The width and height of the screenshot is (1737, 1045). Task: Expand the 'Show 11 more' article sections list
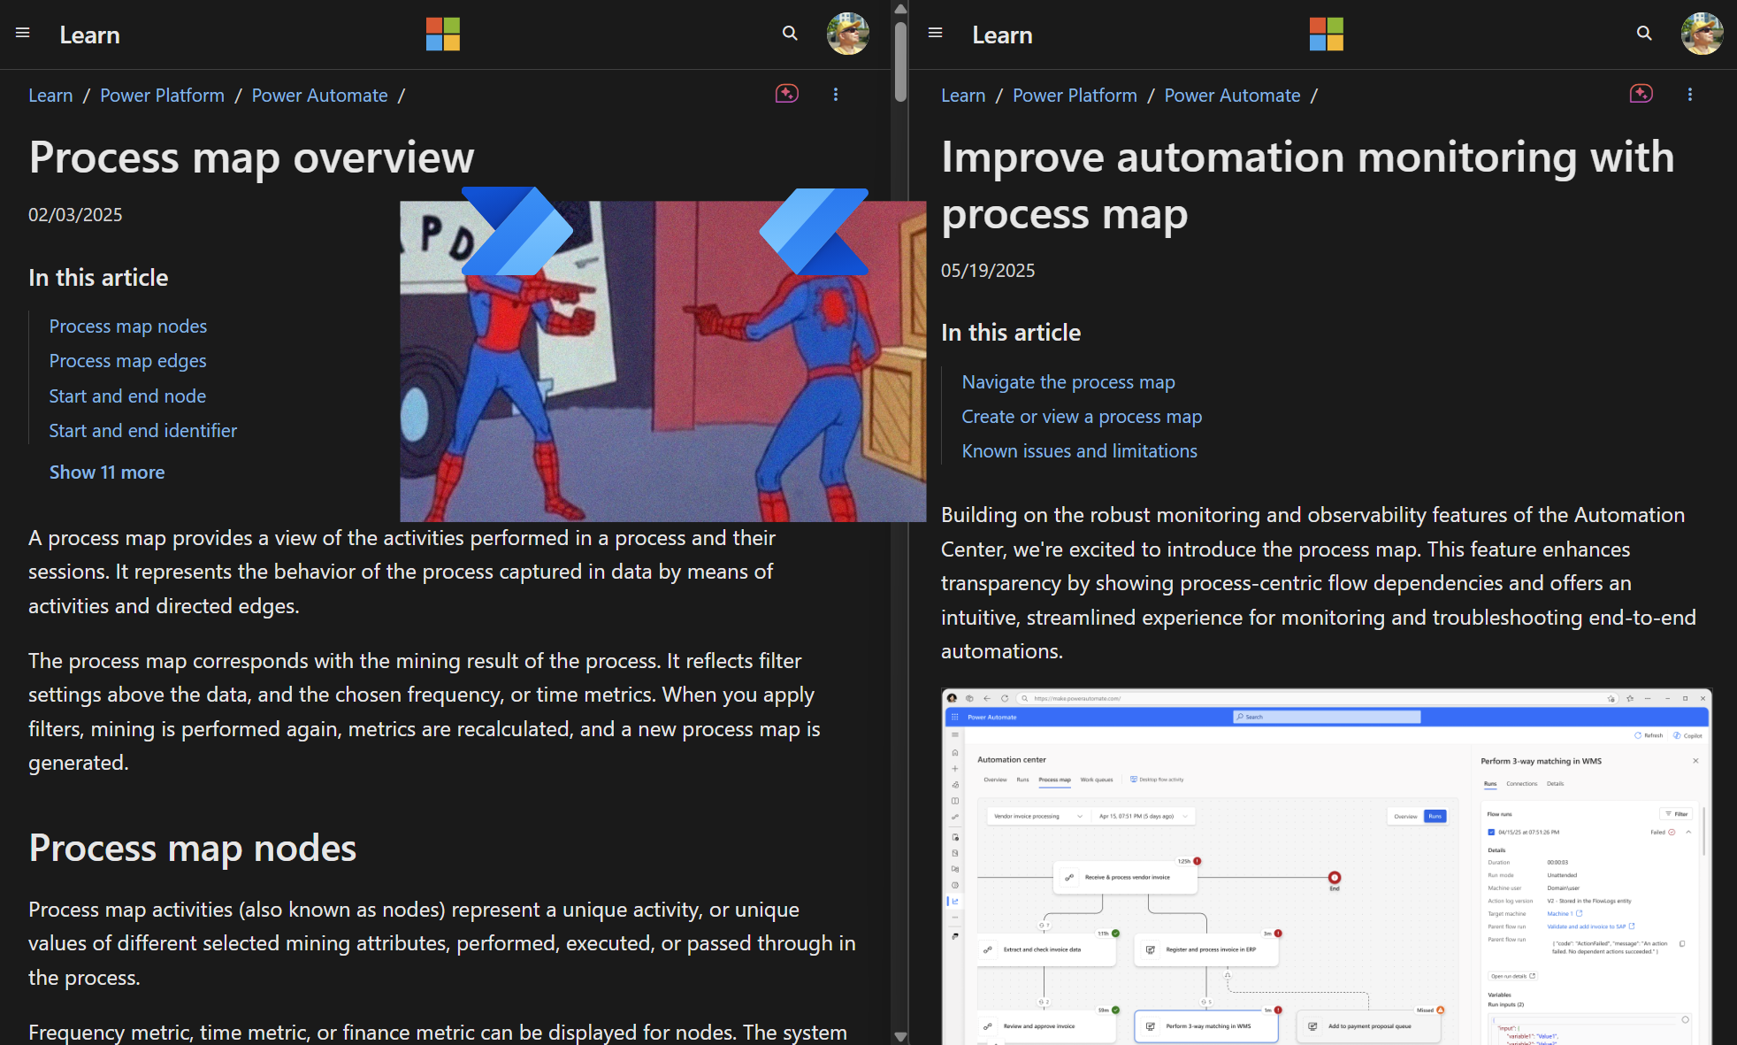107,473
